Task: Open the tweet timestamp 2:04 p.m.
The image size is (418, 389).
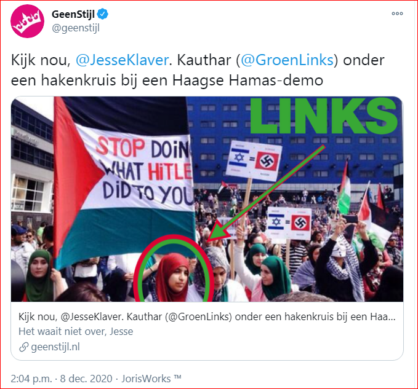Action: pyautogui.click(x=31, y=379)
